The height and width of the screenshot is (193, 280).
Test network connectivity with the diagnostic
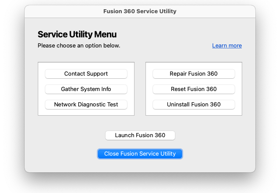tap(86, 105)
